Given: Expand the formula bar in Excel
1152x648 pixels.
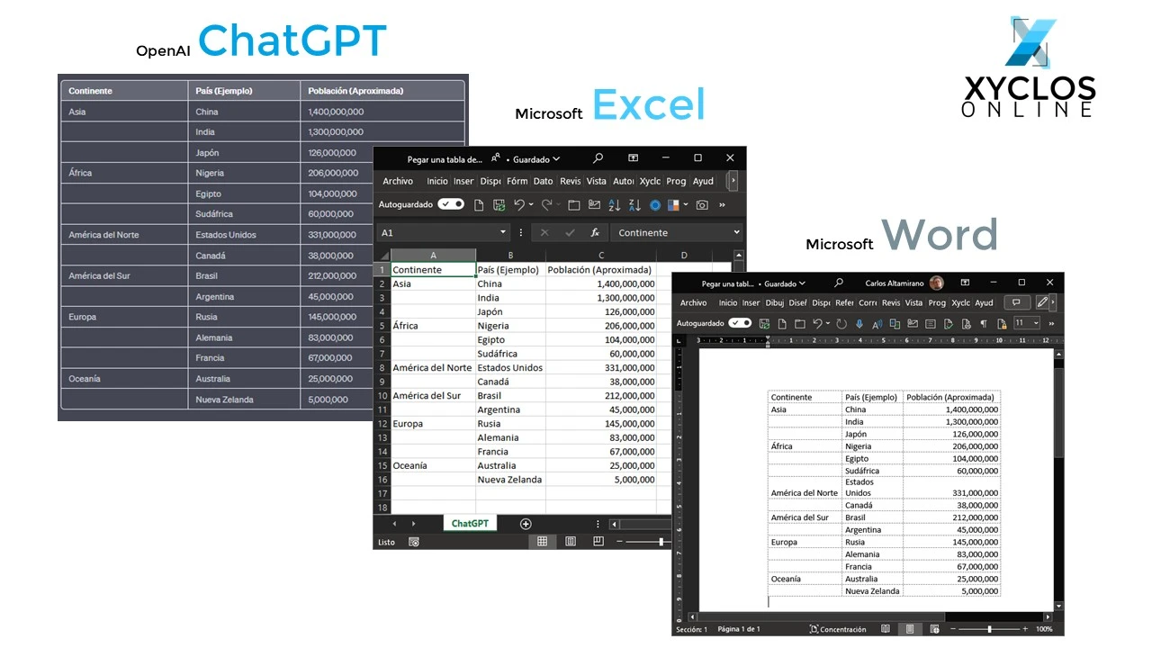Looking at the screenshot, I should click(x=737, y=232).
